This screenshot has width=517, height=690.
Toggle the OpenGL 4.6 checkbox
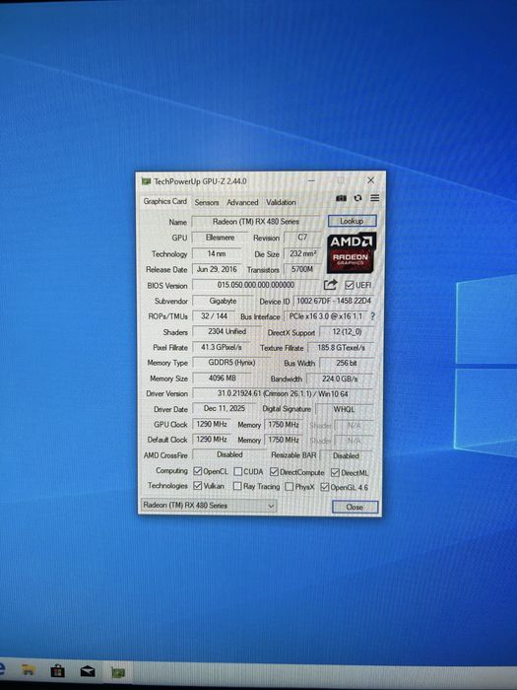pos(325,487)
